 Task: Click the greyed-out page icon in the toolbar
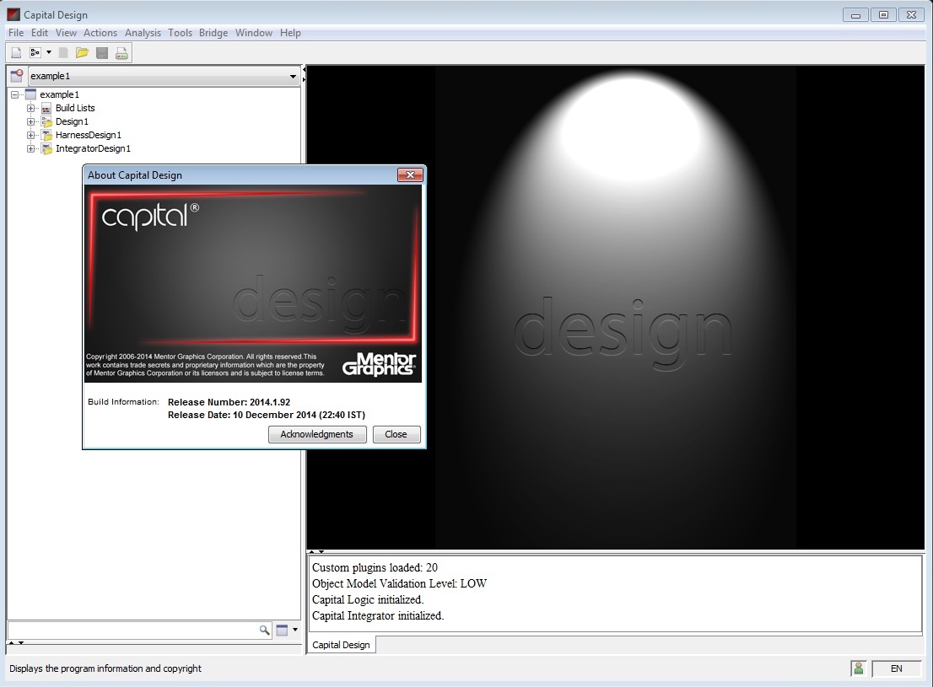pos(63,53)
